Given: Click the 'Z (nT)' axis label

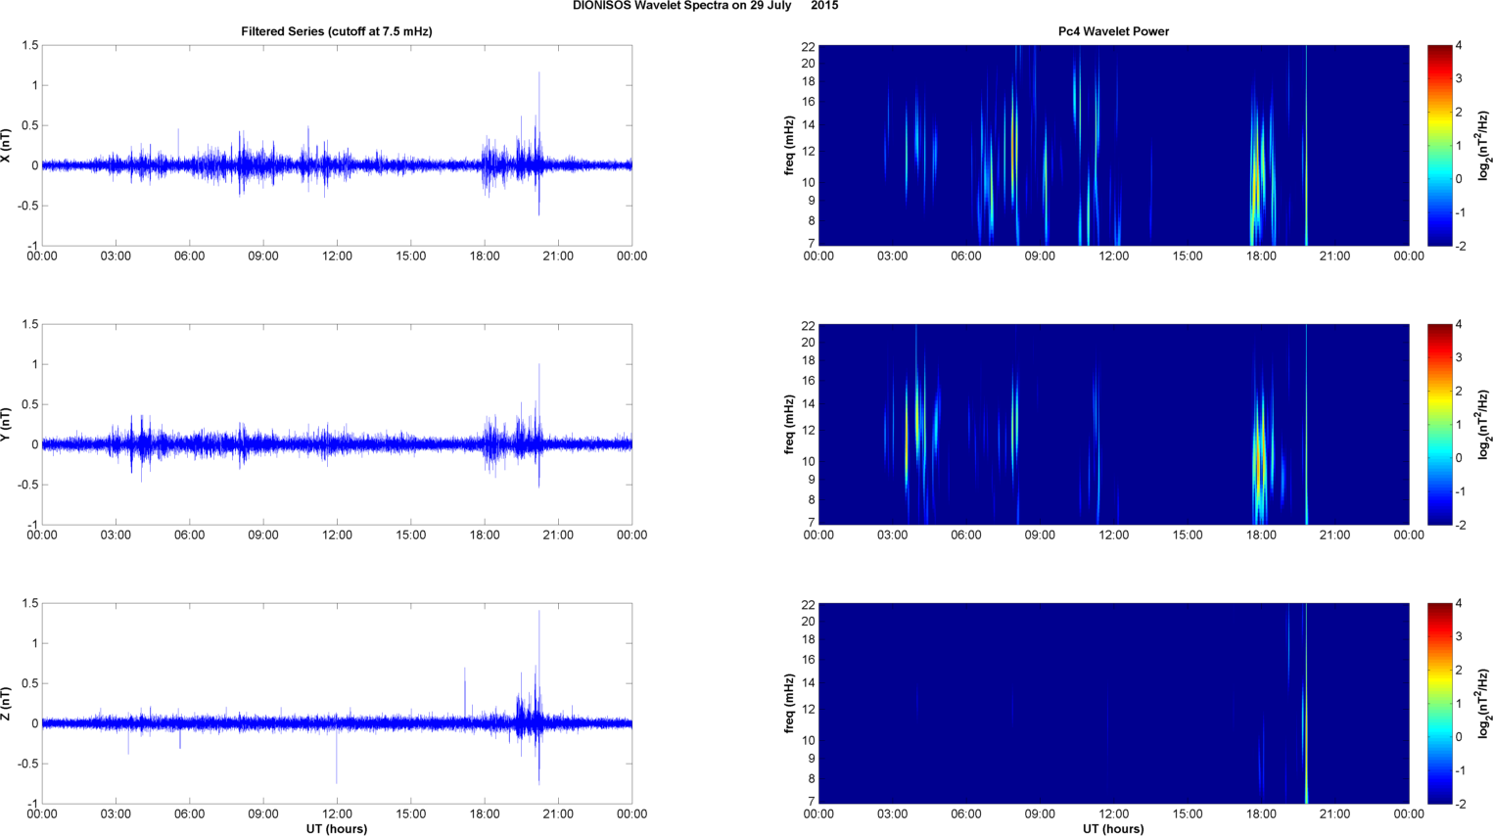Looking at the screenshot, I should (x=6, y=703).
